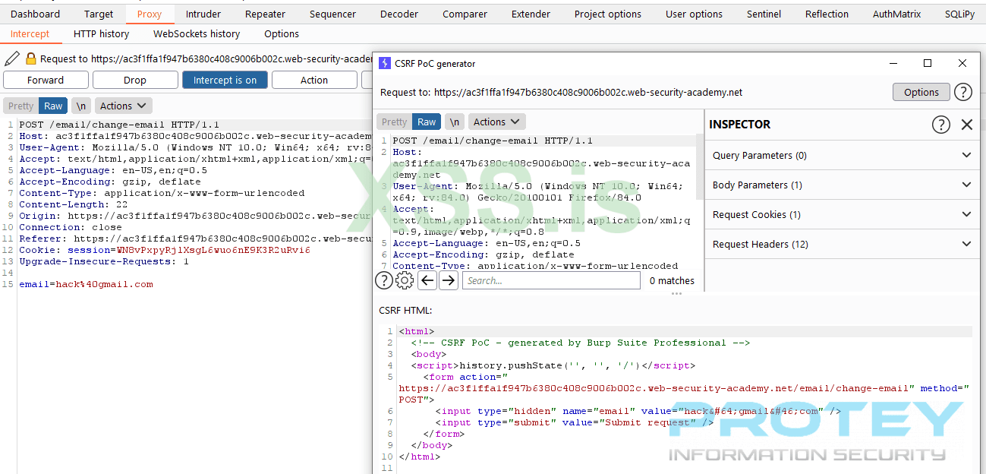Click the request editor vertical scrollbar
The width and height of the screenshot is (986, 474).
point(700,167)
